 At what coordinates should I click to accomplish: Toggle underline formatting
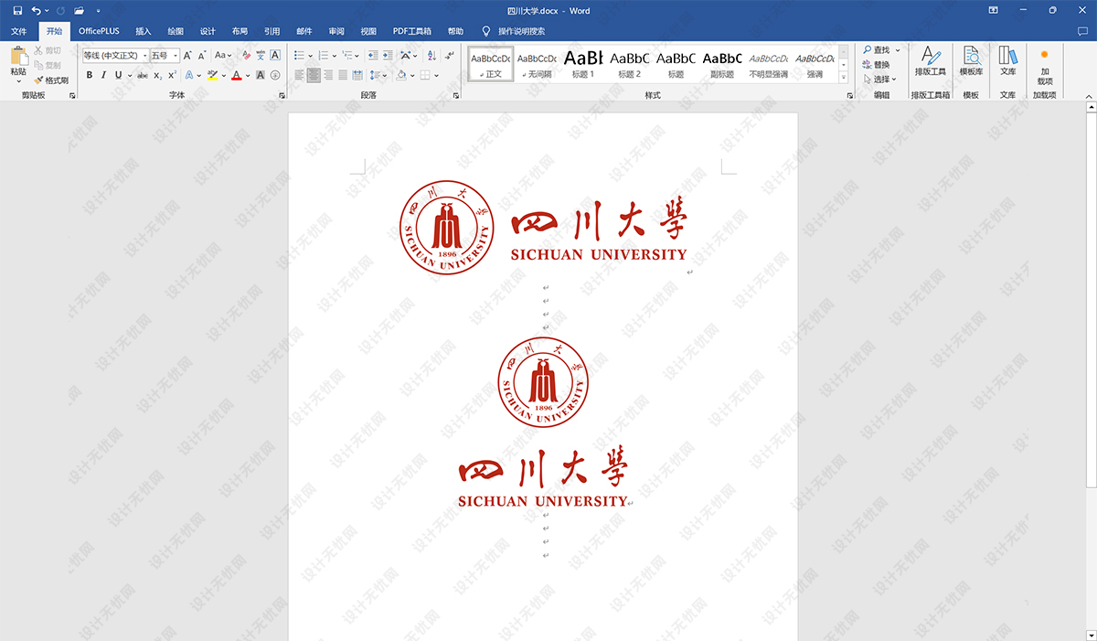click(118, 75)
